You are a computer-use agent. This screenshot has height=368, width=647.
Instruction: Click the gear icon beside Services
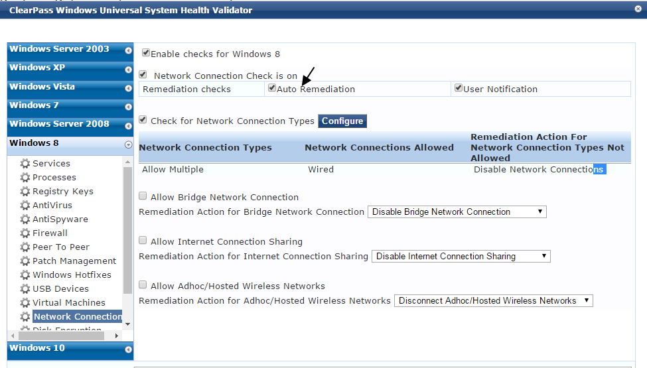coord(25,164)
